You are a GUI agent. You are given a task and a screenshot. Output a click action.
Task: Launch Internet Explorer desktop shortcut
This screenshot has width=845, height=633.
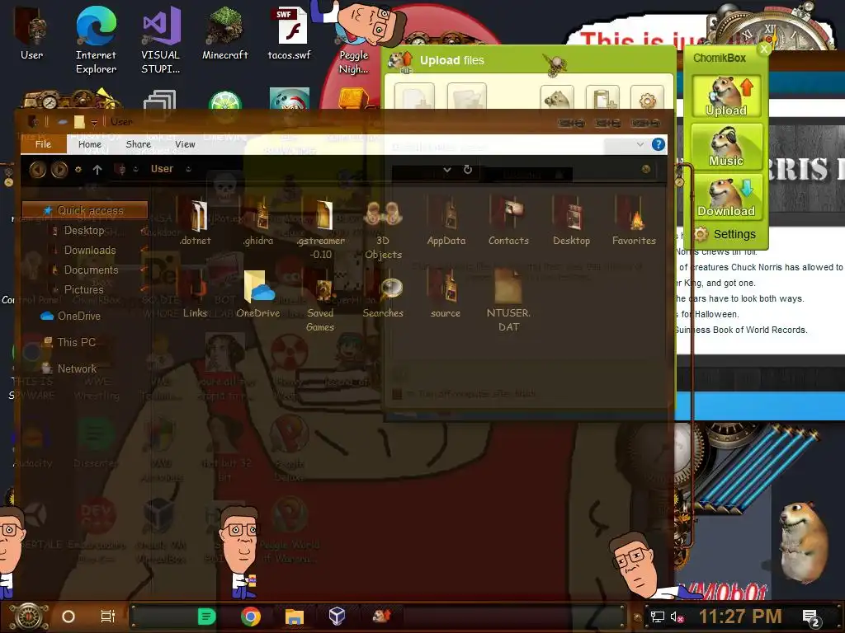point(96,40)
